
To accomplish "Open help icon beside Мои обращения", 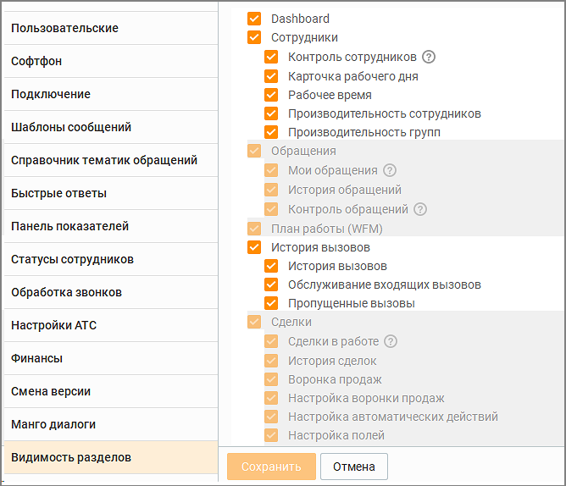I will pos(390,170).
